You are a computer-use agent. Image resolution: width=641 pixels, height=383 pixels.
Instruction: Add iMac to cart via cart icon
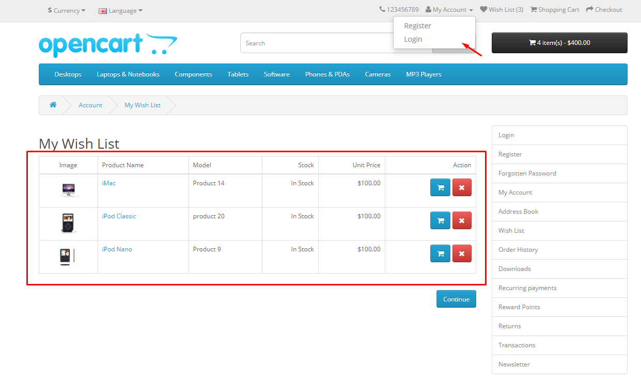[440, 188]
